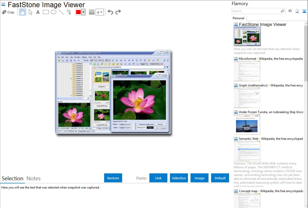Click the magnifier search icon

pos(282,11)
